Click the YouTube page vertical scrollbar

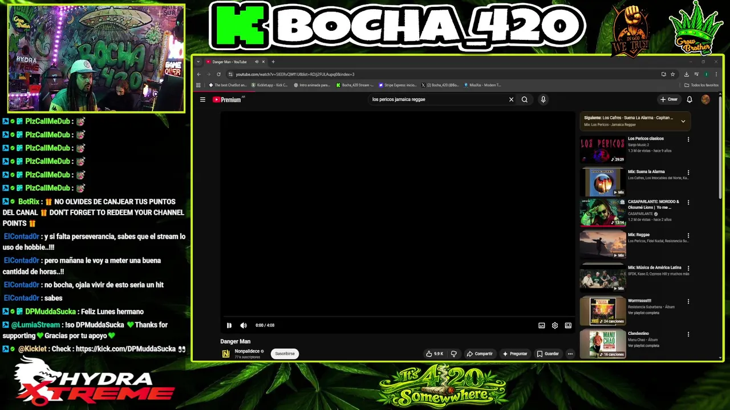[x=720, y=148]
